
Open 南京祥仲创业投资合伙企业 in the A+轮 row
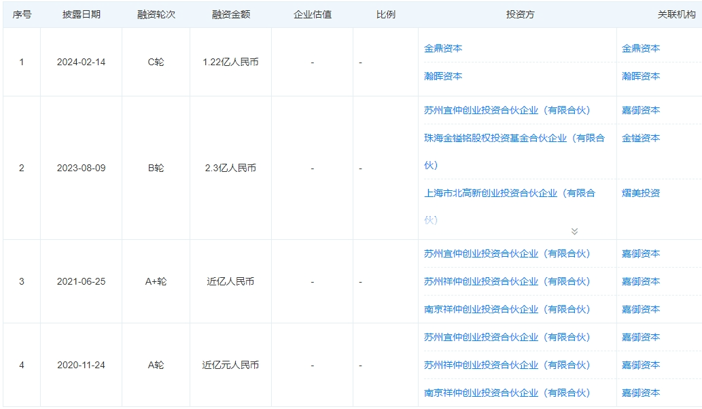[507, 309]
